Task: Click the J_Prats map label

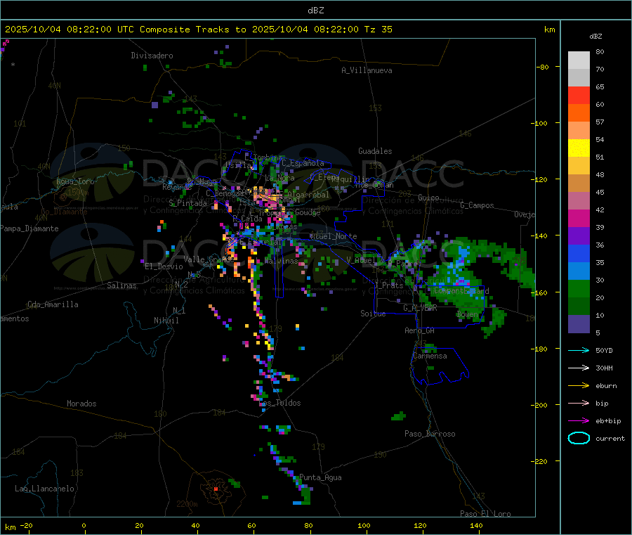Action: (388, 285)
